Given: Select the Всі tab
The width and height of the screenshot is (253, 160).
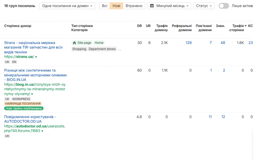Looking at the screenshot, I should [x=104, y=6].
